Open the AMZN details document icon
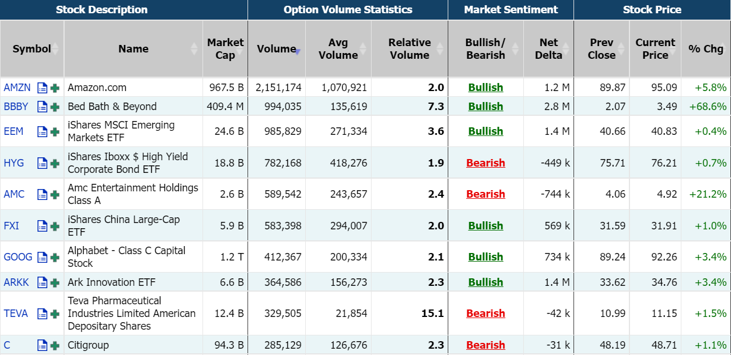 [x=42, y=88]
